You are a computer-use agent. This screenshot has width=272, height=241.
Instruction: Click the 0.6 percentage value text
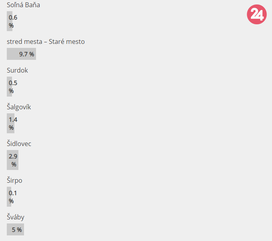coord(13,18)
